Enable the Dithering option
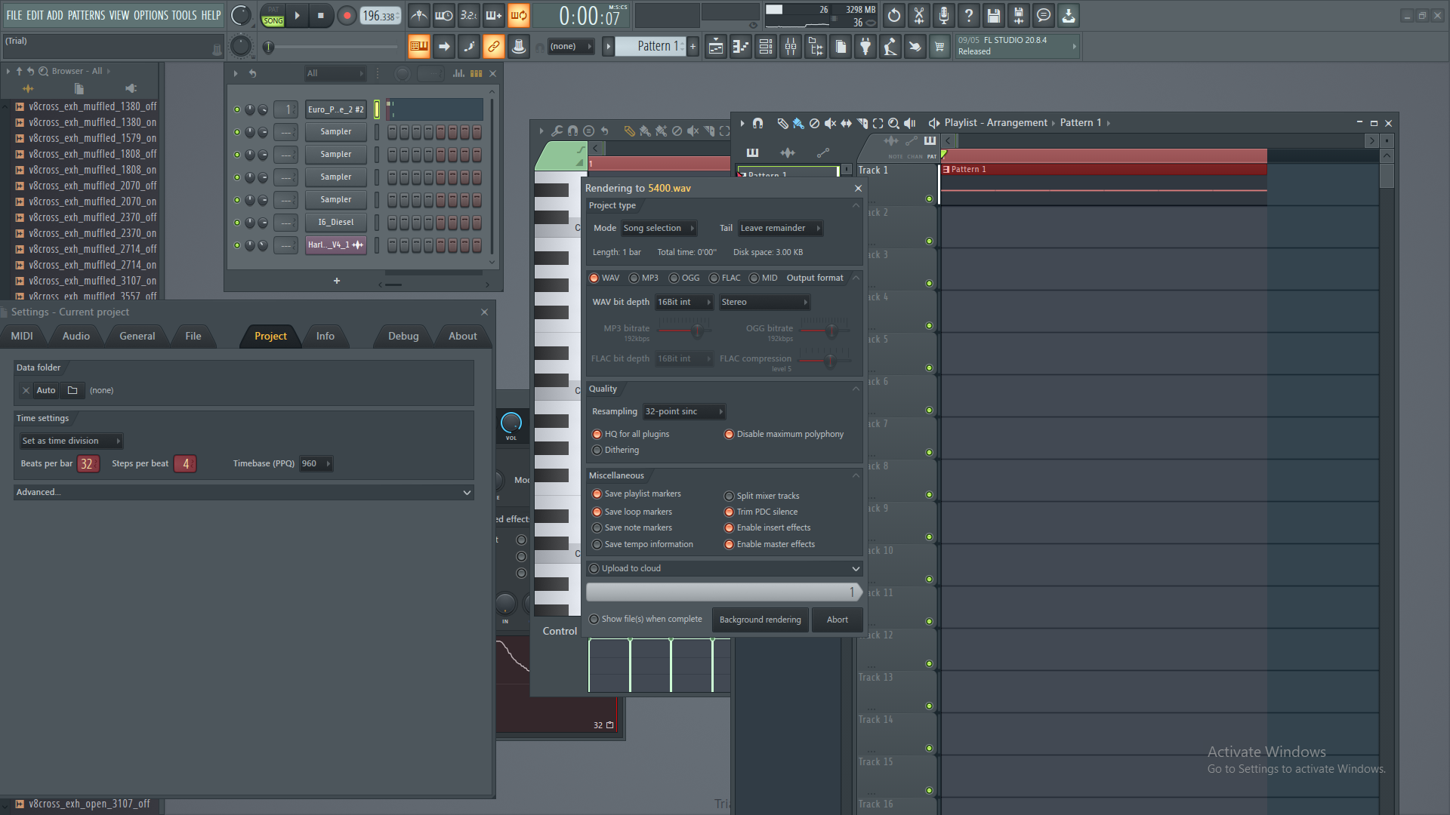The width and height of the screenshot is (1450, 815). pos(597,450)
